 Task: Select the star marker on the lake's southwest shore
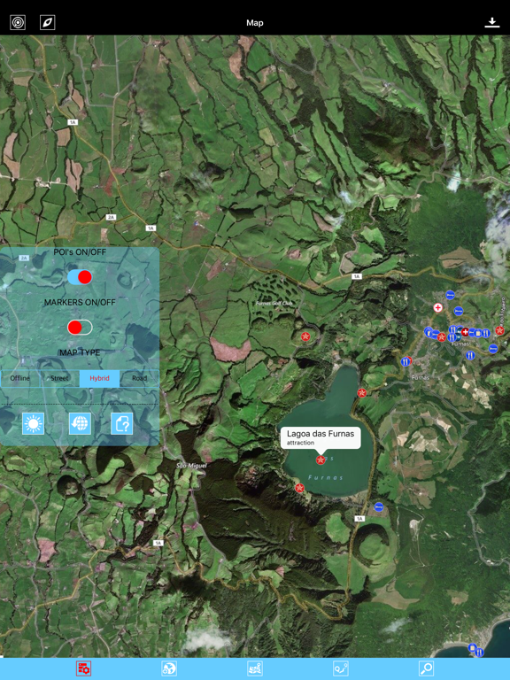298,488
